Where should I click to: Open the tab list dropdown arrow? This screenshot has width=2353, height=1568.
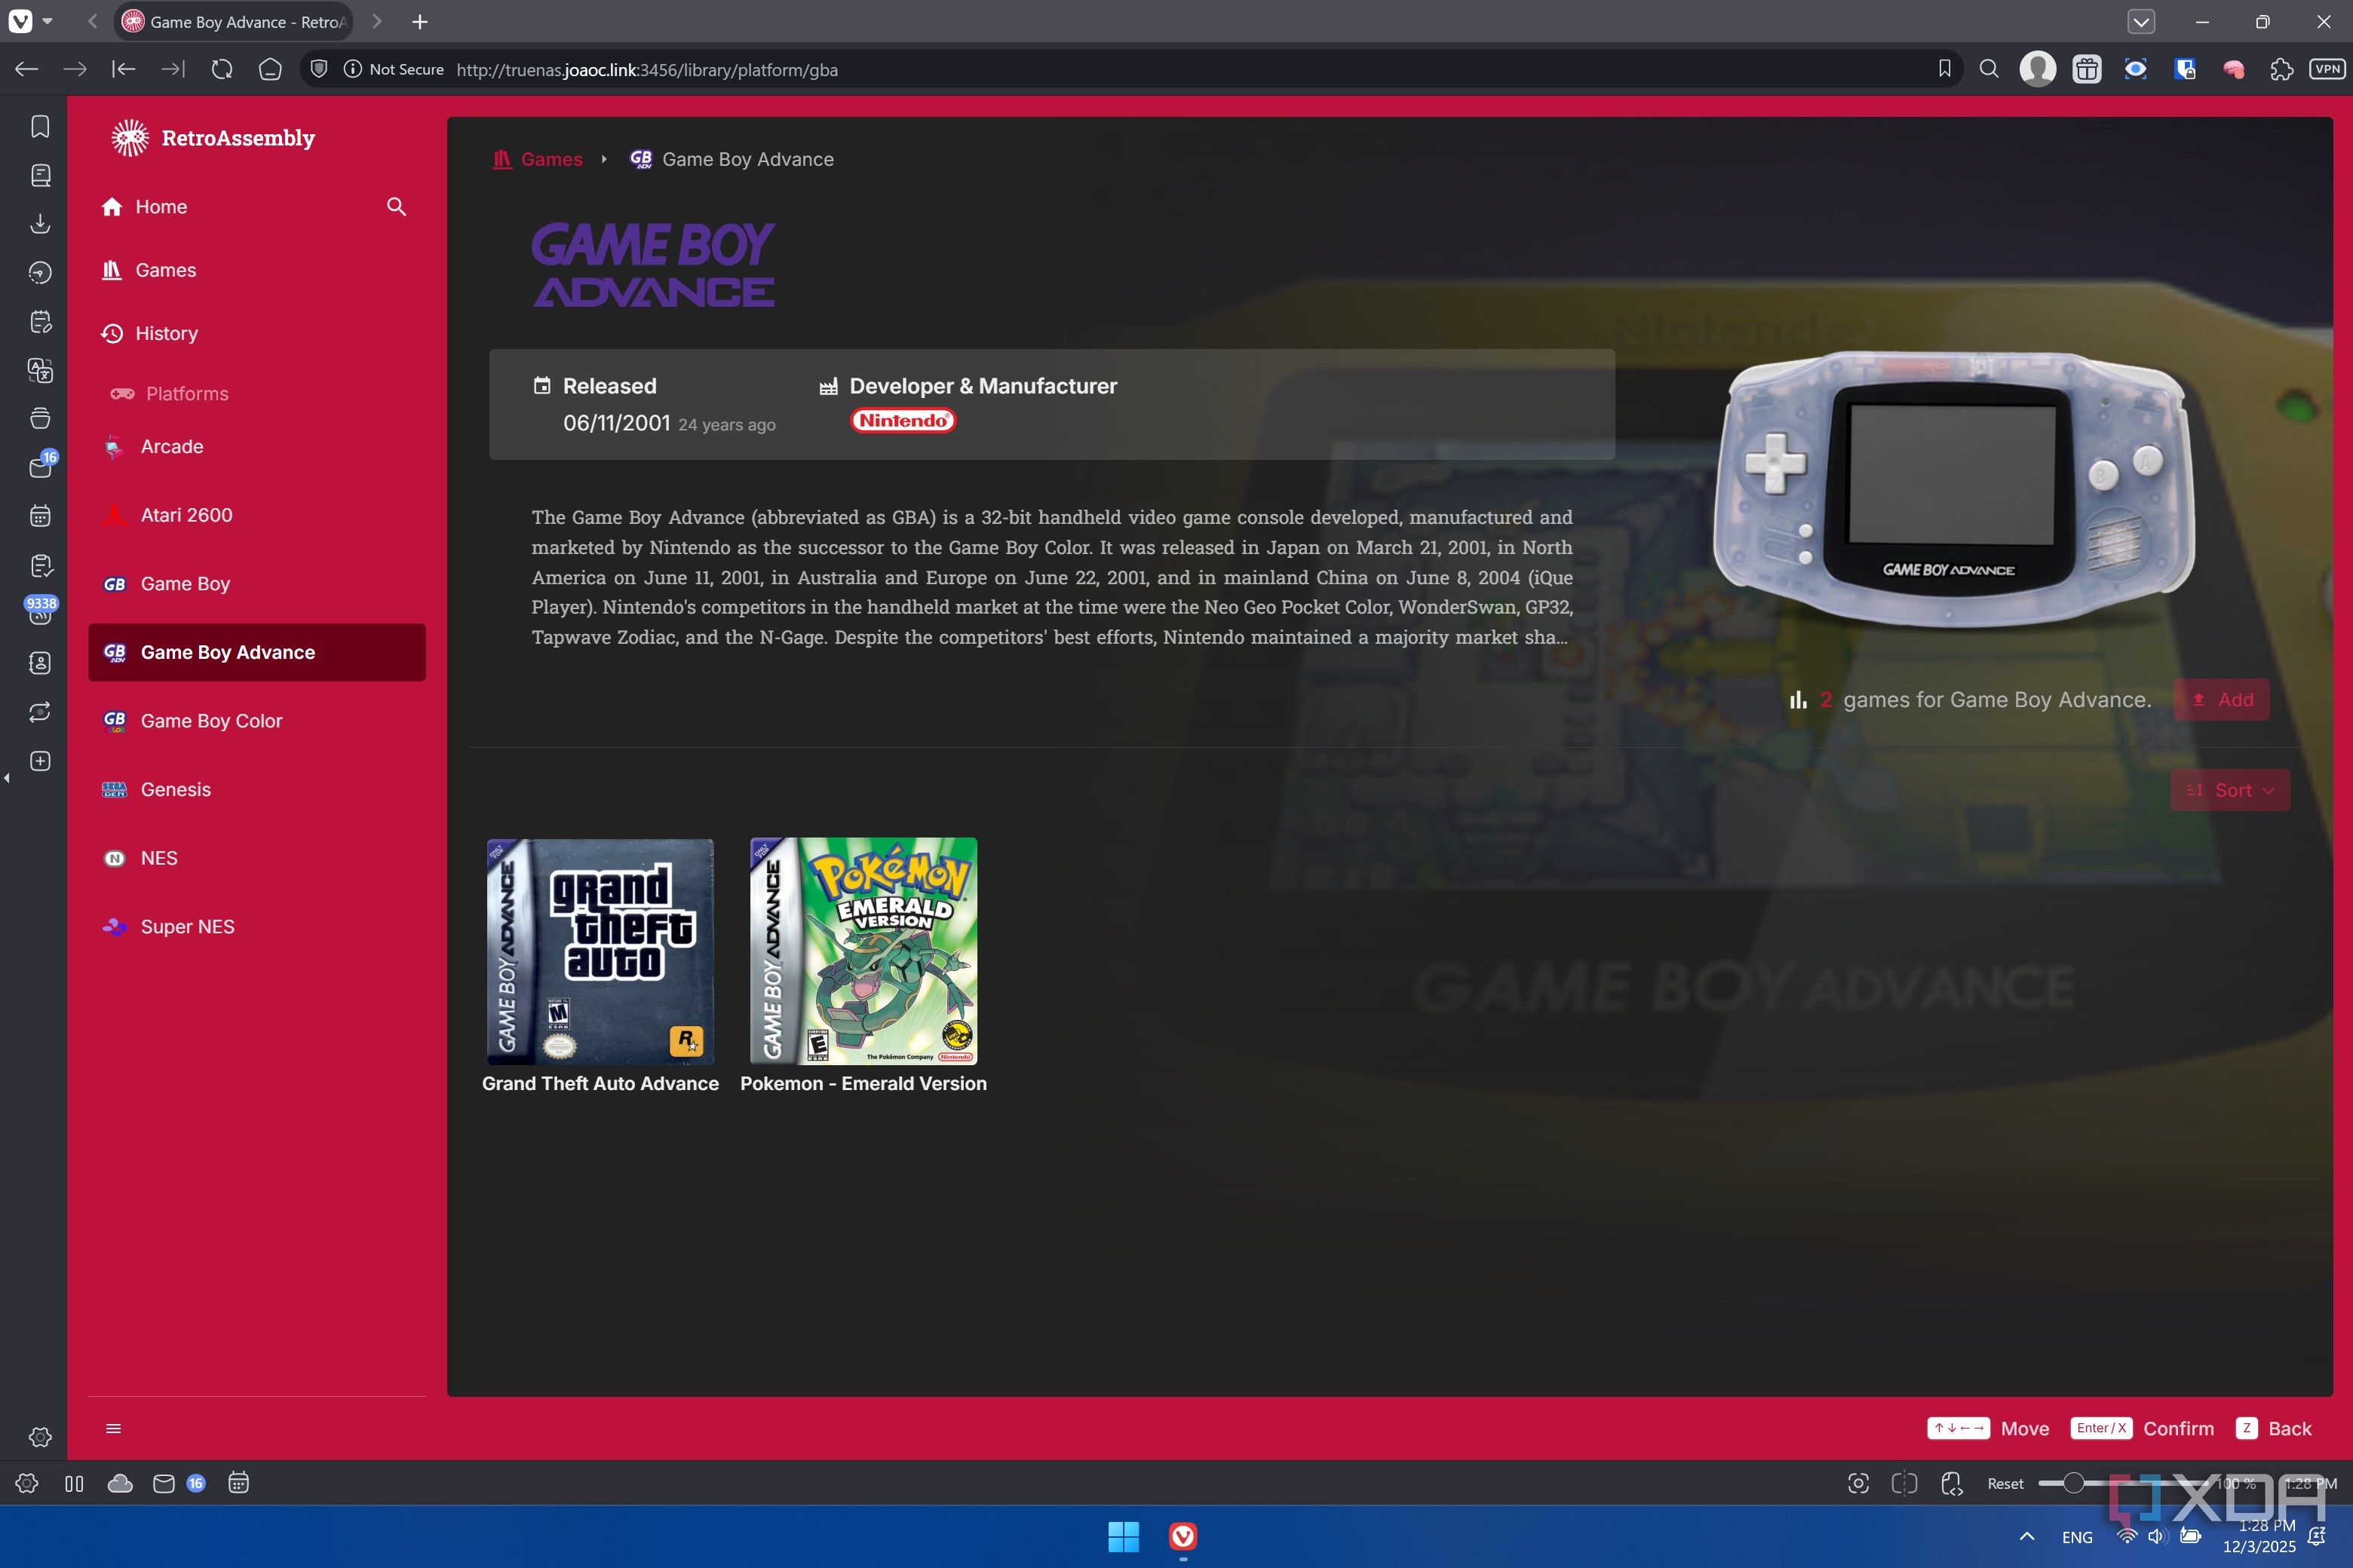point(2141,21)
